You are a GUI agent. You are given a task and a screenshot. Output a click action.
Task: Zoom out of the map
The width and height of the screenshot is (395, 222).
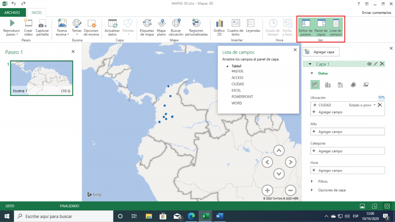290,190
